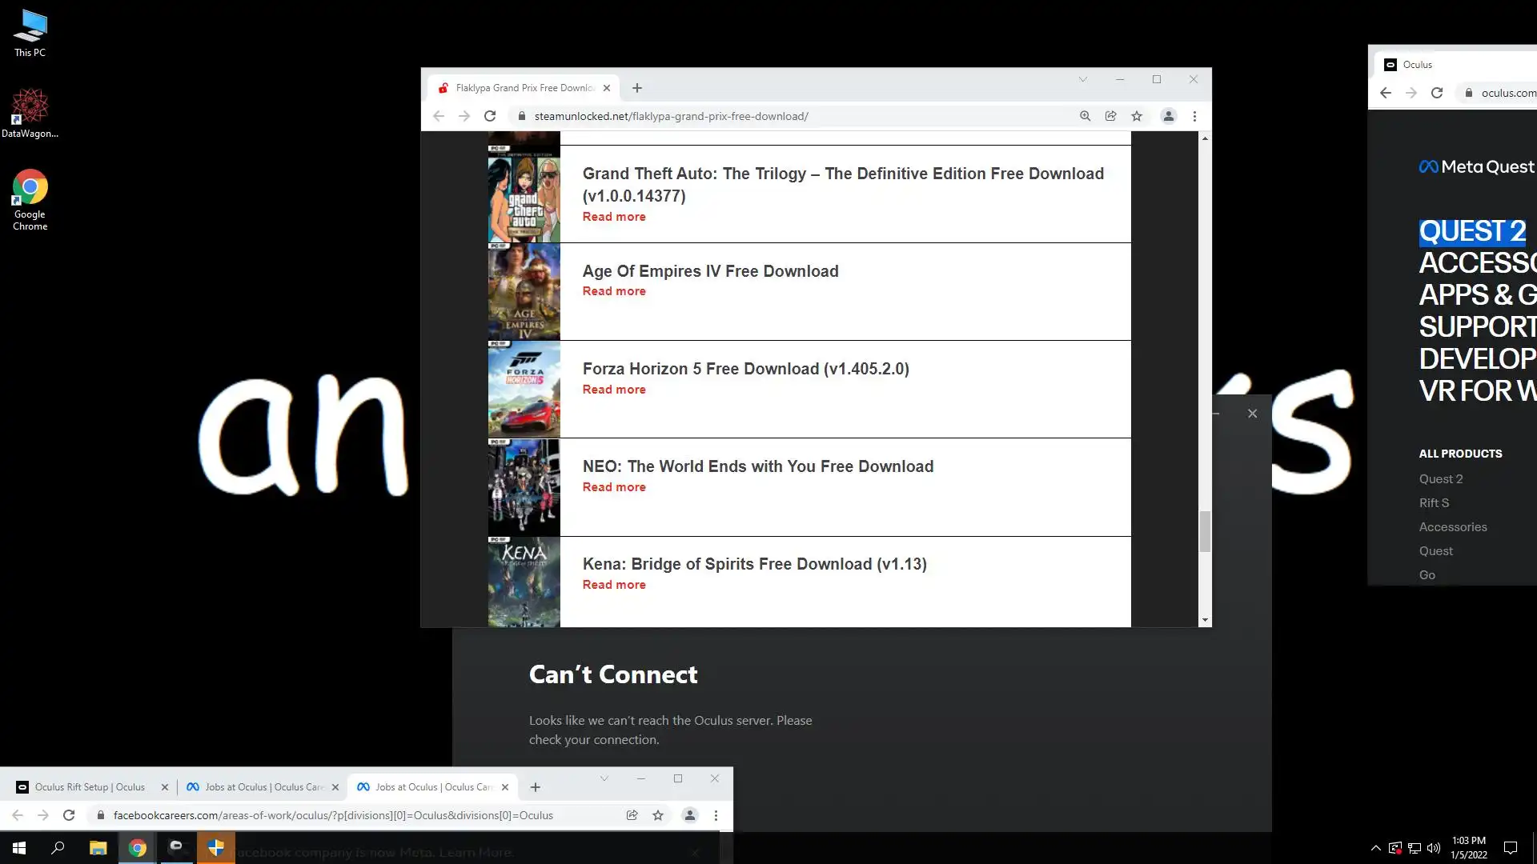This screenshot has height=864, width=1537.
Task: Open new tab in steamunlocked window
Action: pyautogui.click(x=637, y=88)
